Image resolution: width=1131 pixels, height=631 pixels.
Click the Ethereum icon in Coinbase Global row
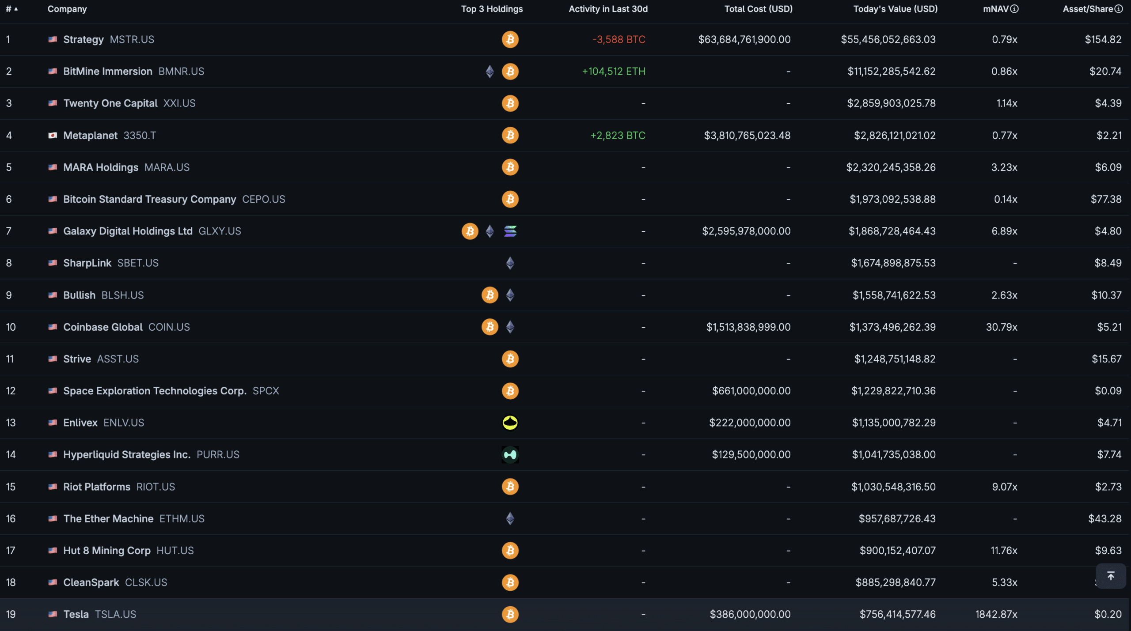[x=510, y=327]
